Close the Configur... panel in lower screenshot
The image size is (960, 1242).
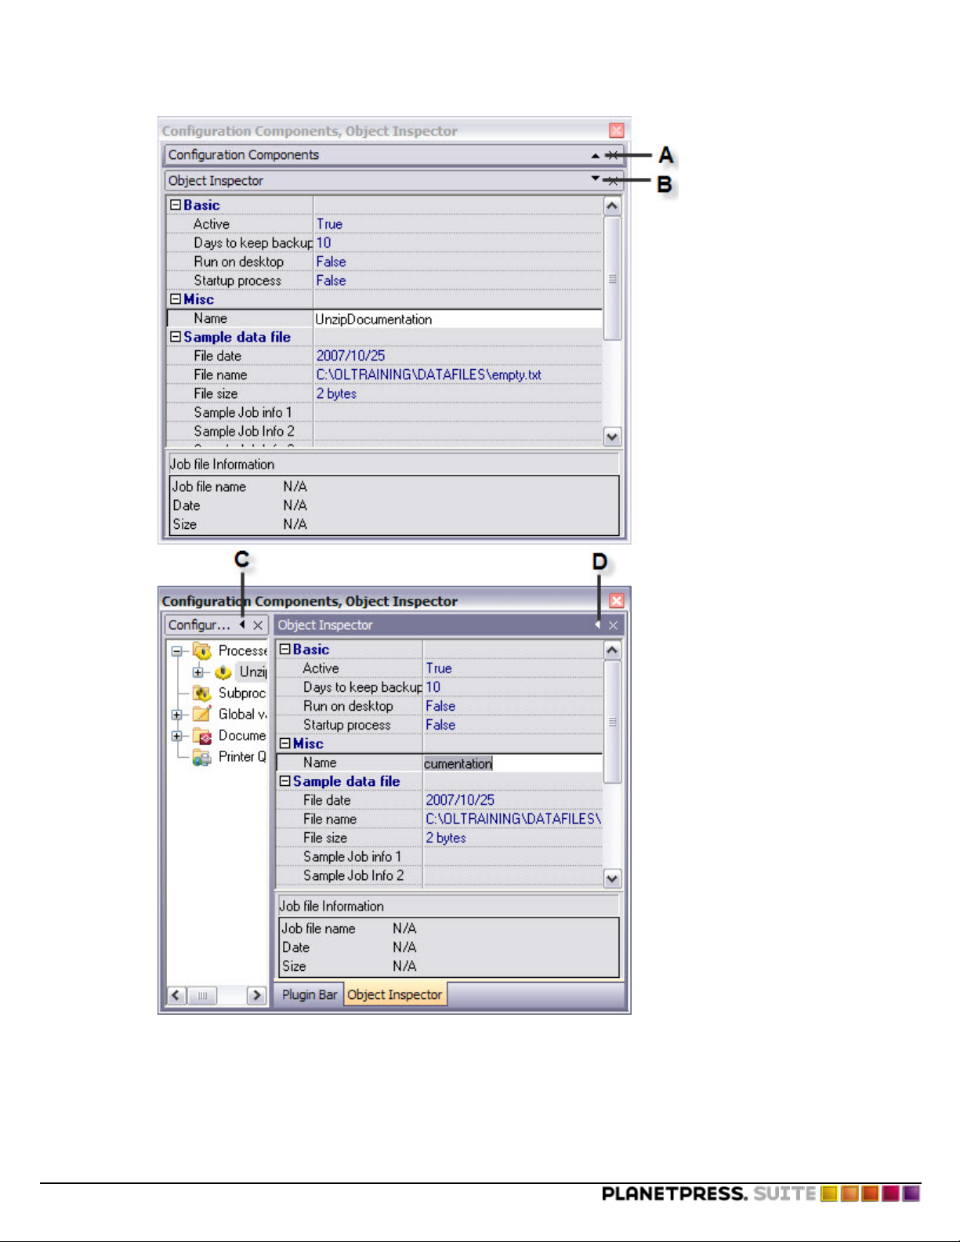tap(258, 625)
